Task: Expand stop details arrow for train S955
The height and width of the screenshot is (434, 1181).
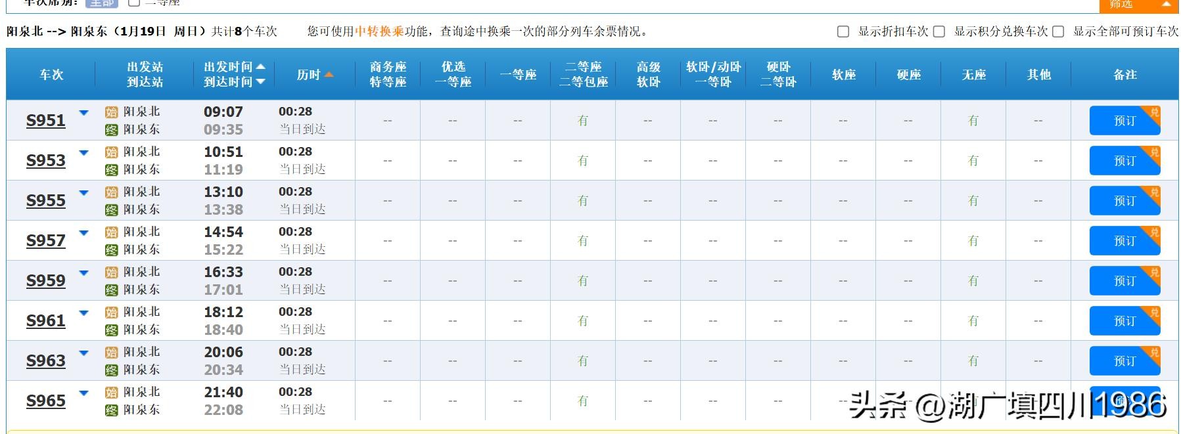Action: pyautogui.click(x=83, y=193)
